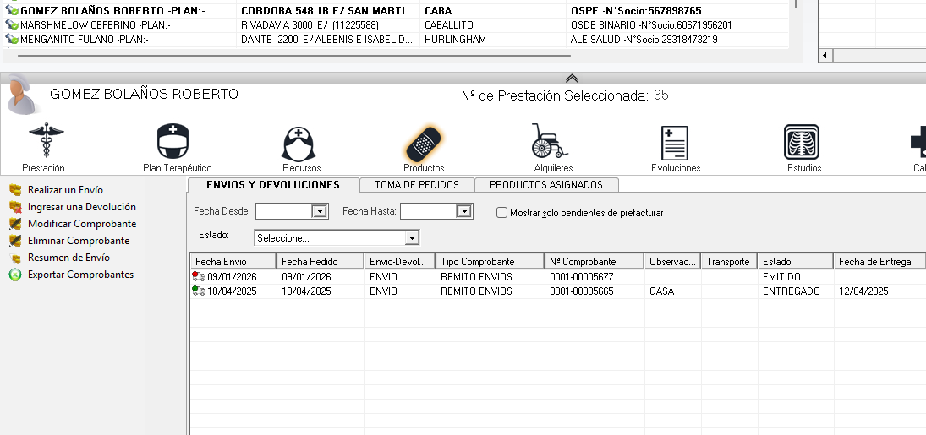Open the Prestación caduceus icon
This screenshot has height=435, width=926.
pyautogui.click(x=45, y=141)
